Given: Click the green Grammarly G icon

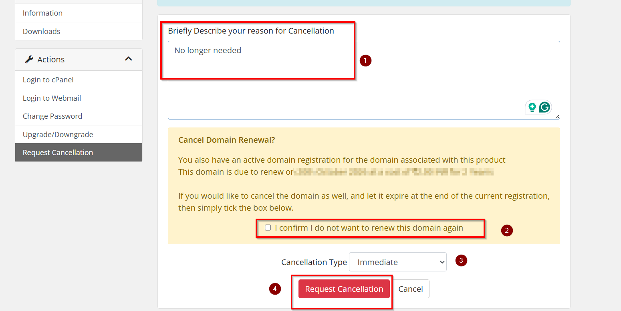Looking at the screenshot, I should coord(544,107).
